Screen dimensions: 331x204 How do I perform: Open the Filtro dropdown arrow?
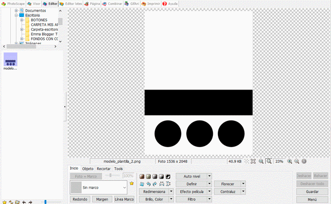[209, 199]
